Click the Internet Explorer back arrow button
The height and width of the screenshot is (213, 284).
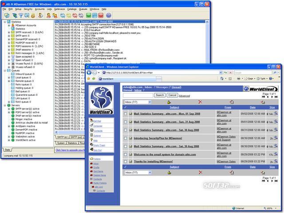point(89,73)
